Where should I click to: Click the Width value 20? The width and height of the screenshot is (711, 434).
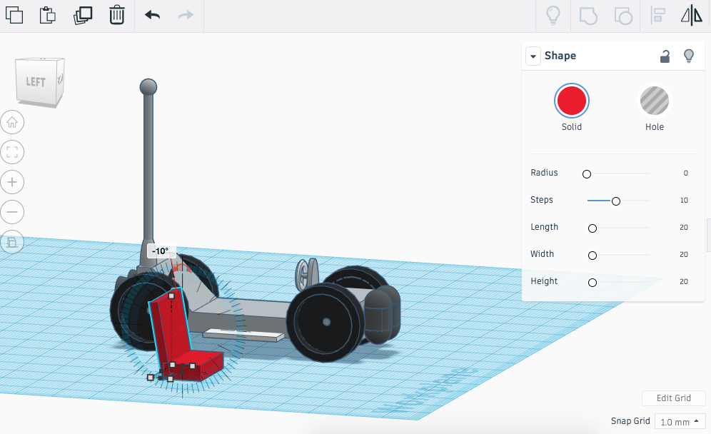point(684,255)
